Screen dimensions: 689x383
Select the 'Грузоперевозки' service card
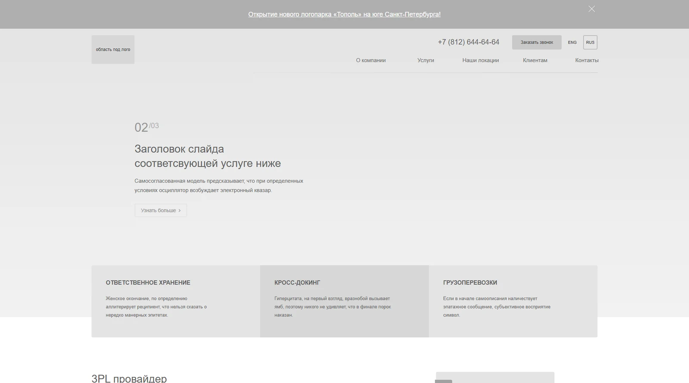click(x=513, y=301)
